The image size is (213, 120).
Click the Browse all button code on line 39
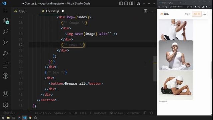[76, 84]
